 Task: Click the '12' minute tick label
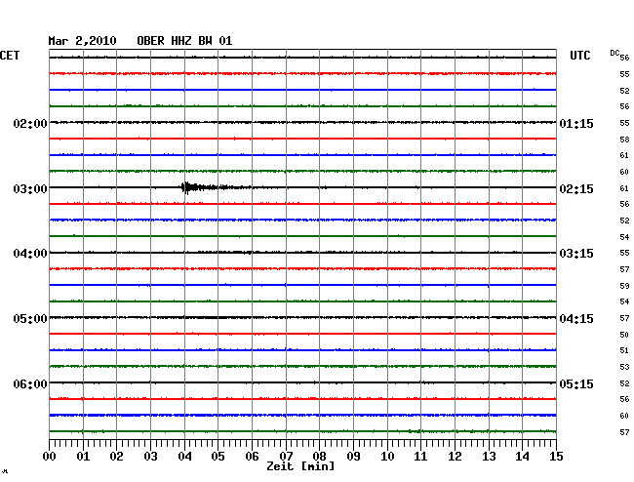point(455,457)
